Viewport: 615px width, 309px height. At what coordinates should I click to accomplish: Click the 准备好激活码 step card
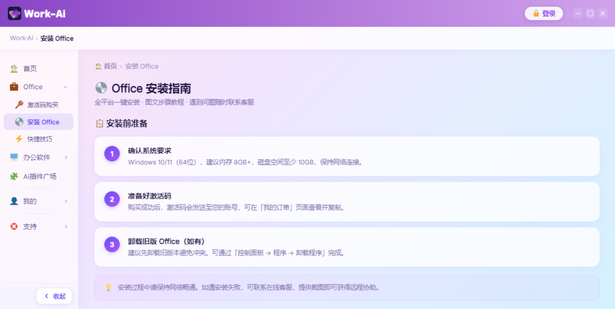pos(347,201)
